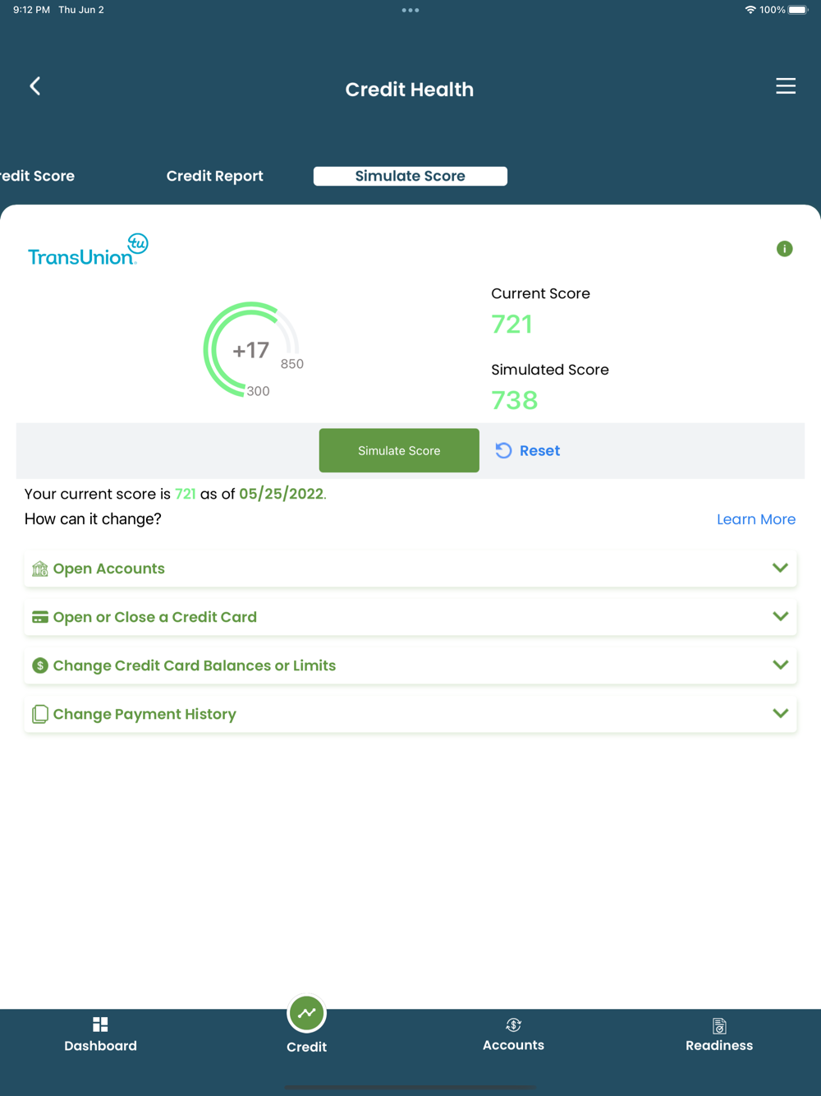Tap the Open or Close a Credit Card label
Image resolution: width=821 pixels, height=1096 pixels.
point(155,617)
